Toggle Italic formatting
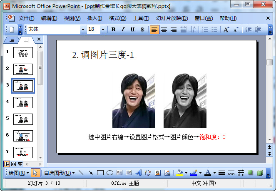 pos(123,30)
